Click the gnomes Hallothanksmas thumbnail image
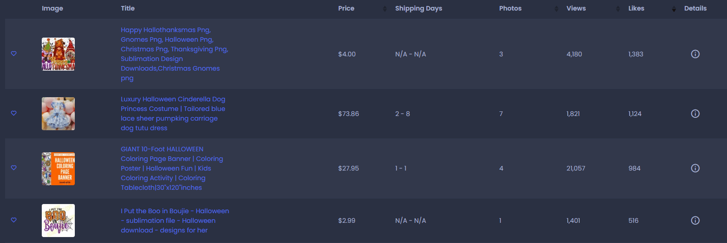The height and width of the screenshot is (243, 727). click(58, 54)
